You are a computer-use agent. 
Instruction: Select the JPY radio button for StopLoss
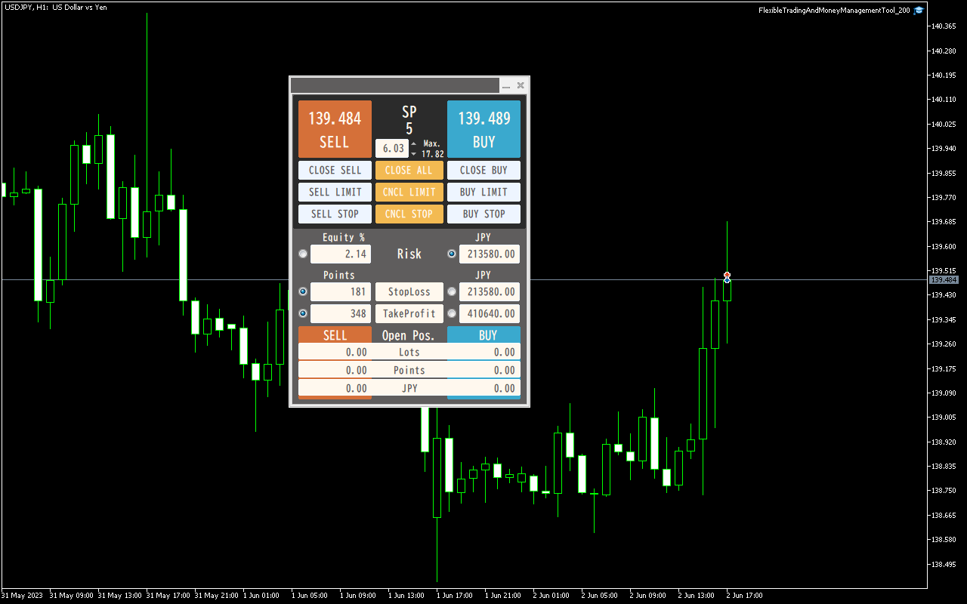pyautogui.click(x=452, y=291)
